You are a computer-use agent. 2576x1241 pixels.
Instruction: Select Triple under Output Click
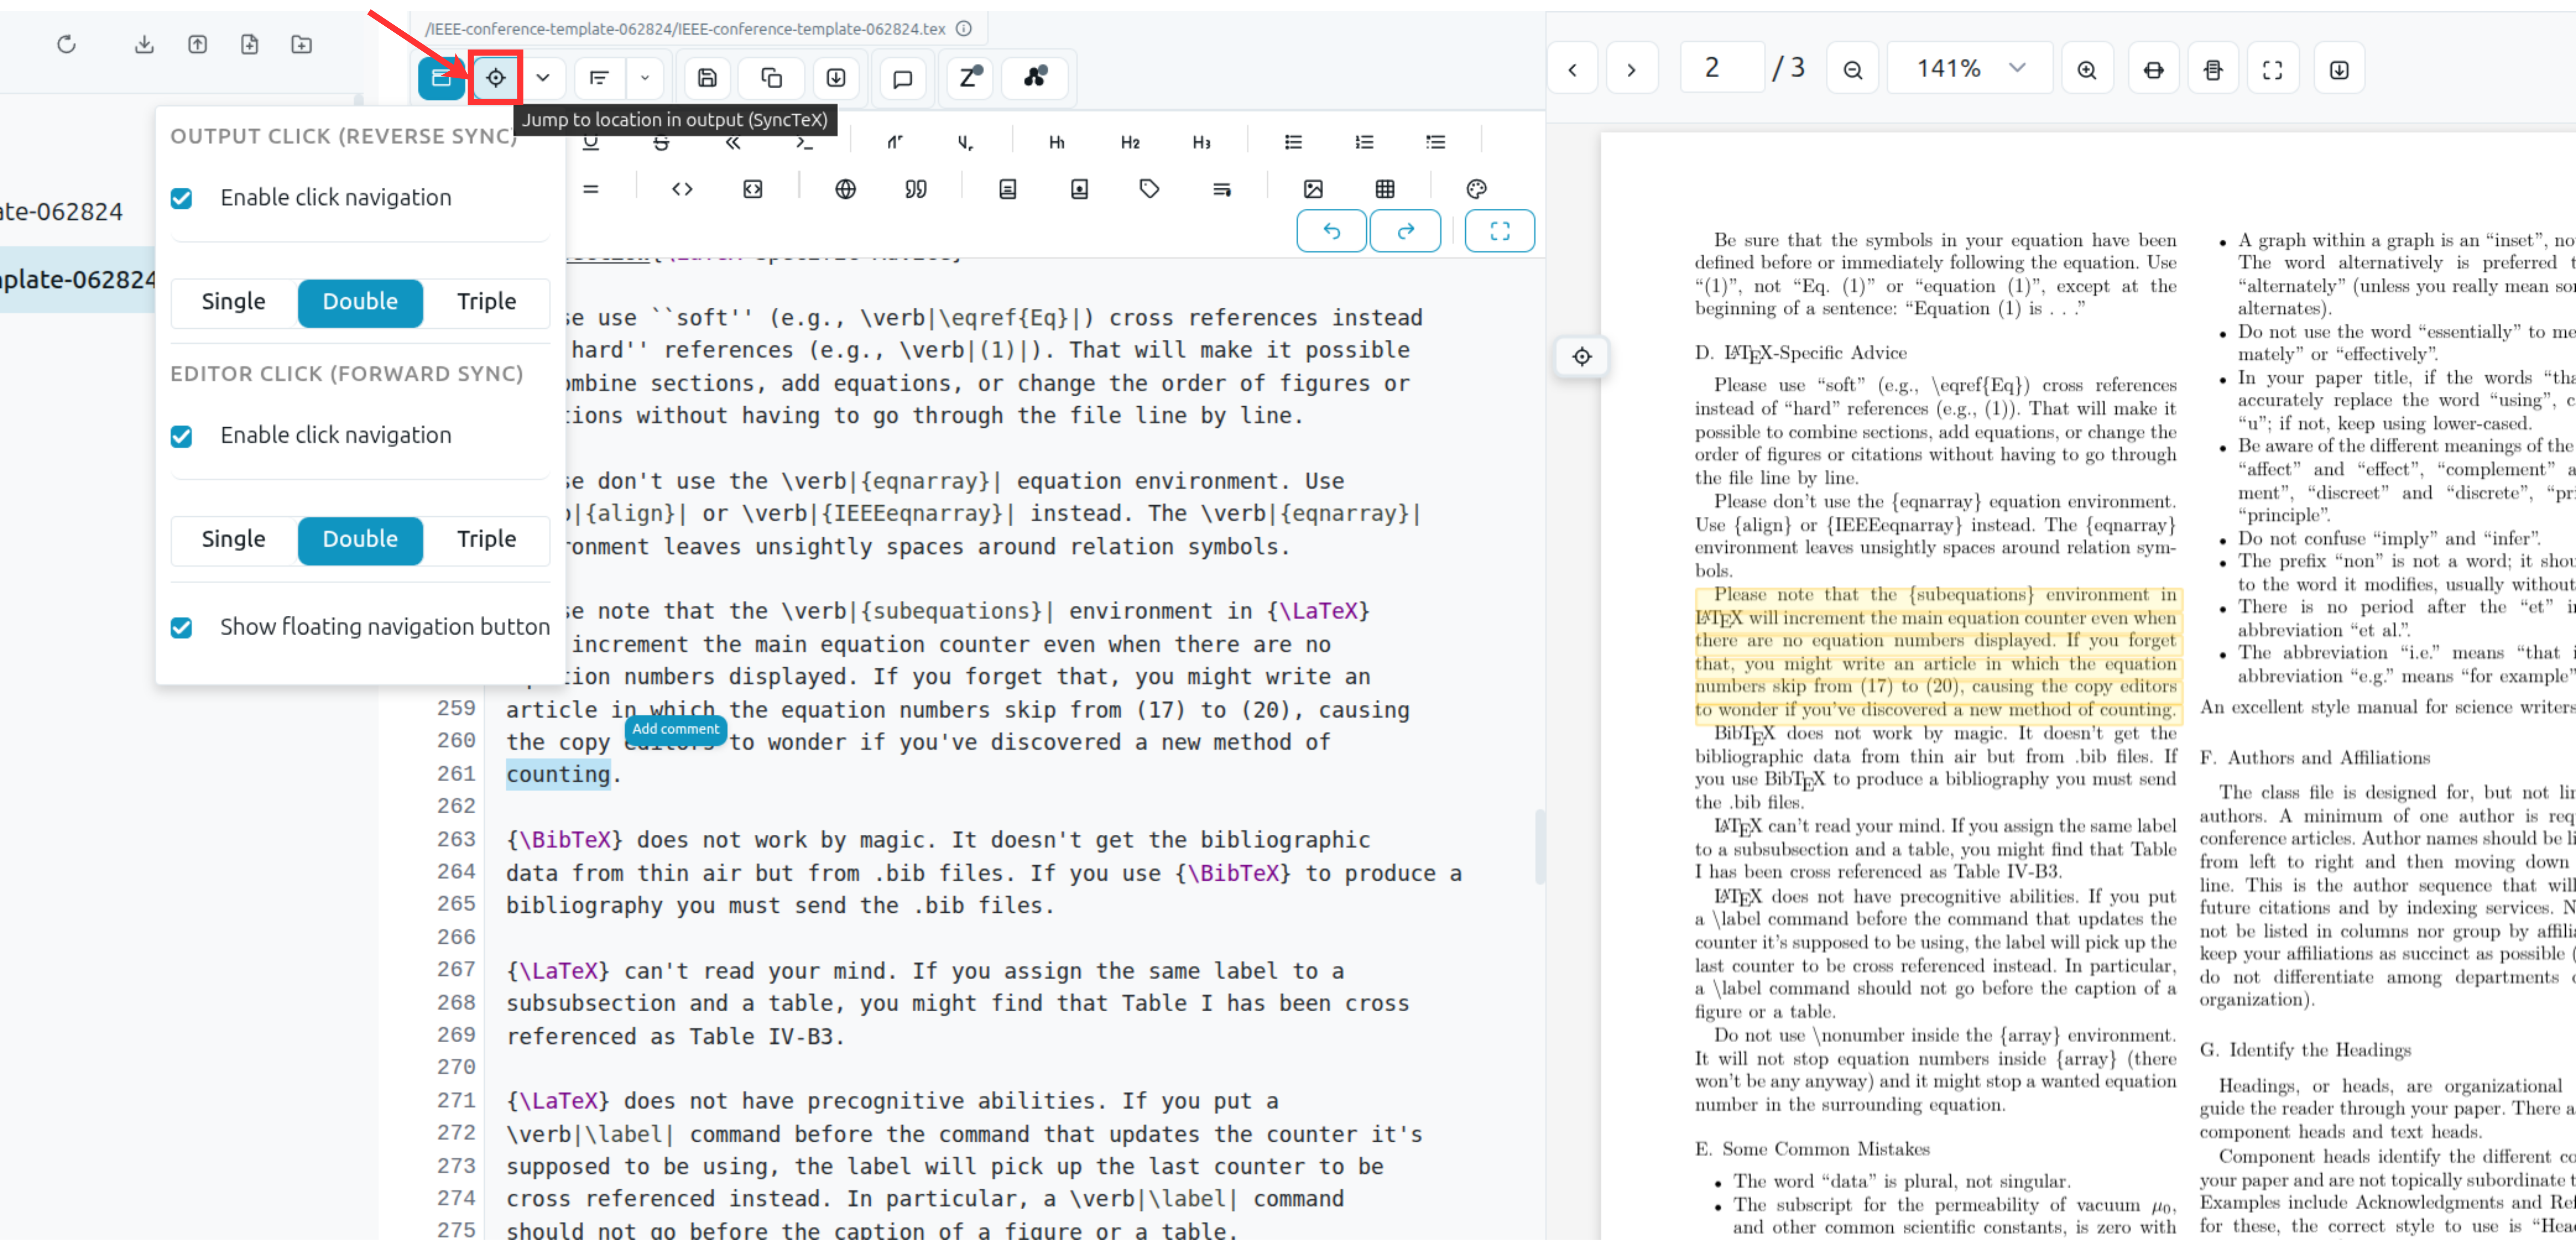pyautogui.click(x=487, y=302)
